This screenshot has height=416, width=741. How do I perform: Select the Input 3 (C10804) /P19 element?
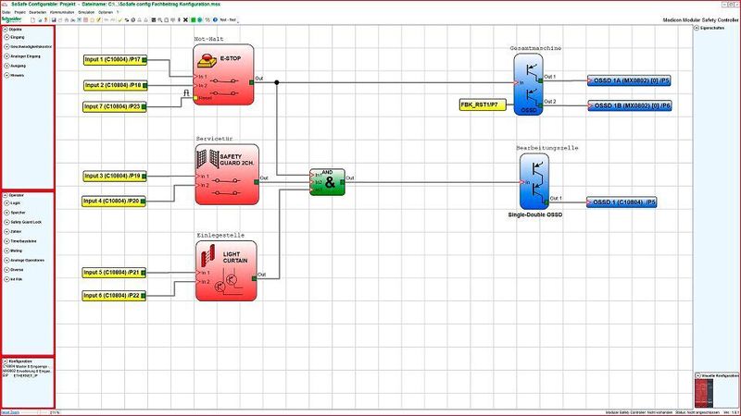(x=115, y=176)
